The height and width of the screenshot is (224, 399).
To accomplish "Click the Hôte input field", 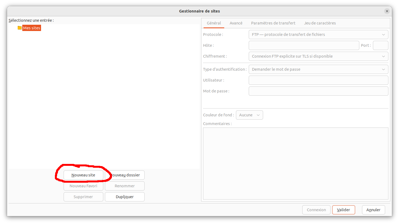I will pyautogui.click(x=304, y=45).
